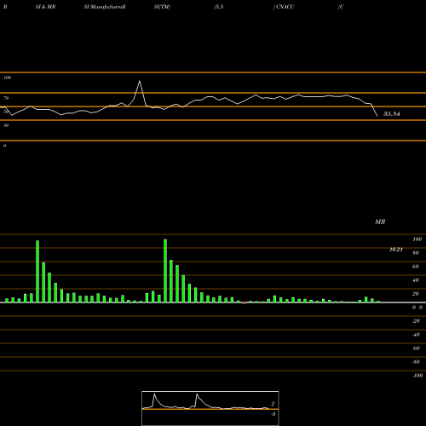Click the value 2 in mini chart
Screen dimensions: 426x426
pyautogui.click(x=273, y=404)
